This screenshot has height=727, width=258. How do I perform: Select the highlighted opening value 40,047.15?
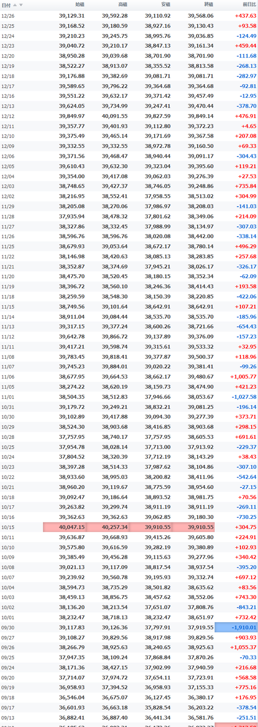pos(72,528)
